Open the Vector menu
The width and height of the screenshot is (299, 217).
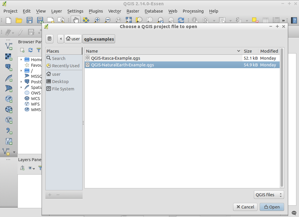[x=115, y=11]
